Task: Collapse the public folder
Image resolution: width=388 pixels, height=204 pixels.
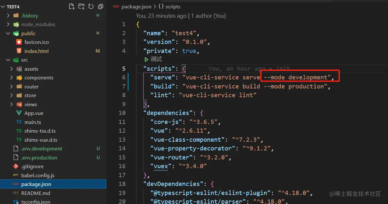Action: pos(8,33)
